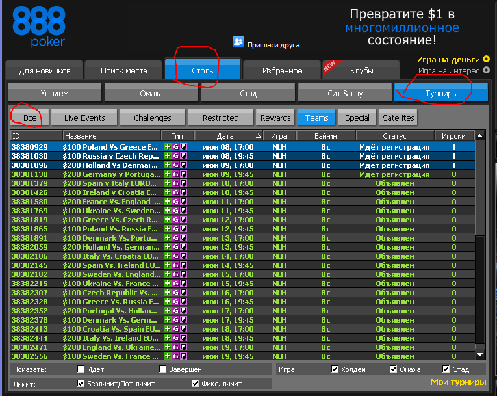Select tournament ID 38382556 row
Image resolution: width=497 pixels, height=396 pixels.
(x=243, y=356)
